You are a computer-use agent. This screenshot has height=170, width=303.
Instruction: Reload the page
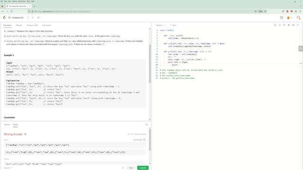pyautogui.click(x=11, y=11)
